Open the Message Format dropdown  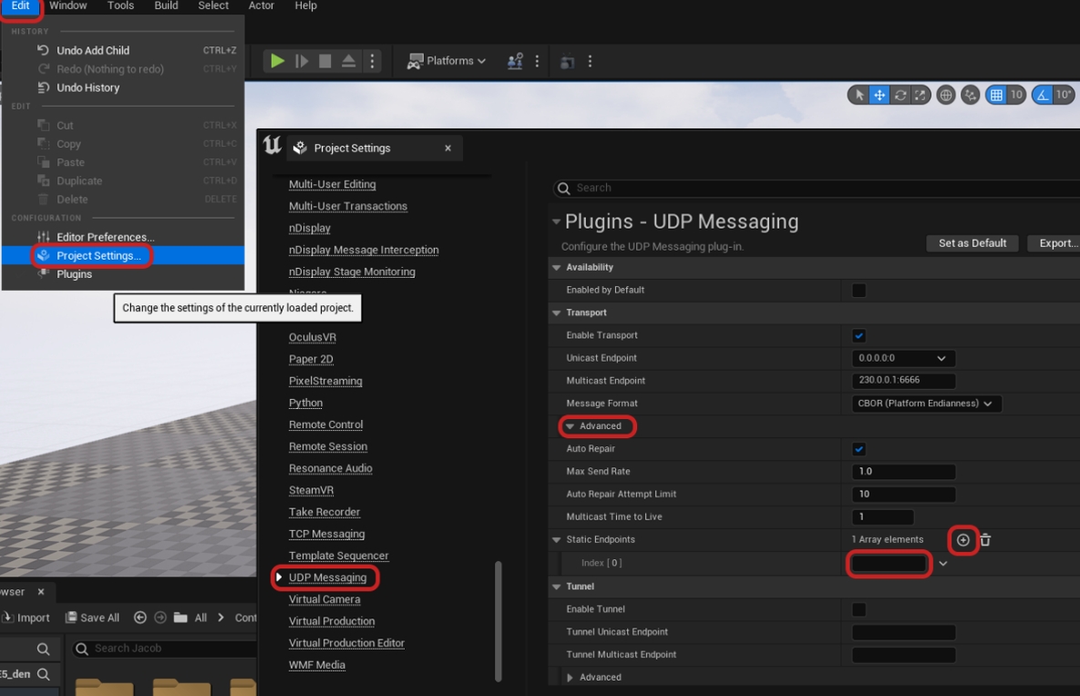927,404
